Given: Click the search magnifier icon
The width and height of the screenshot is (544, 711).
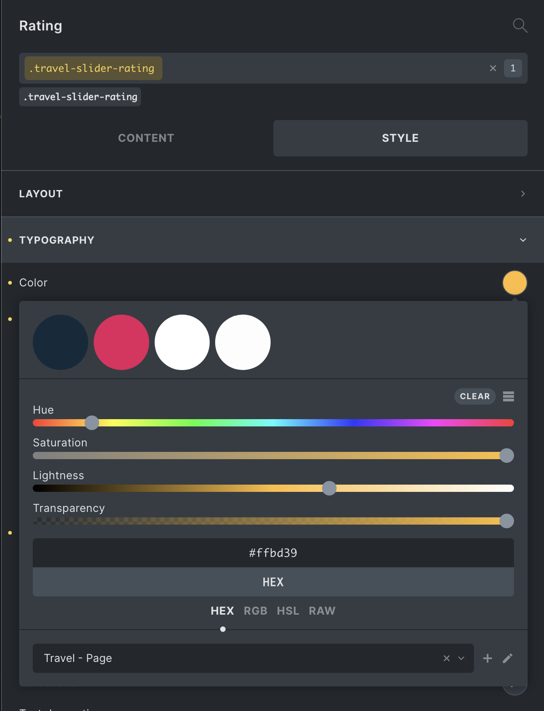Looking at the screenshot, I should click(520, 25).
